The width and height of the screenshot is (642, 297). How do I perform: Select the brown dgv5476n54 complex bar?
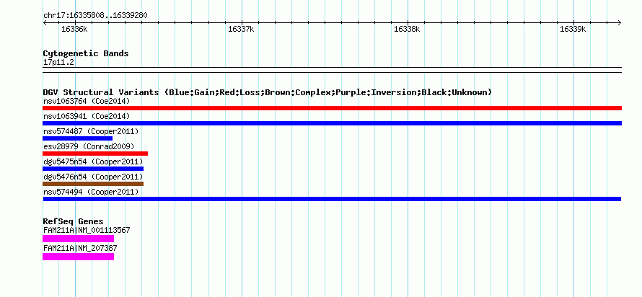[x=93, y=184]
